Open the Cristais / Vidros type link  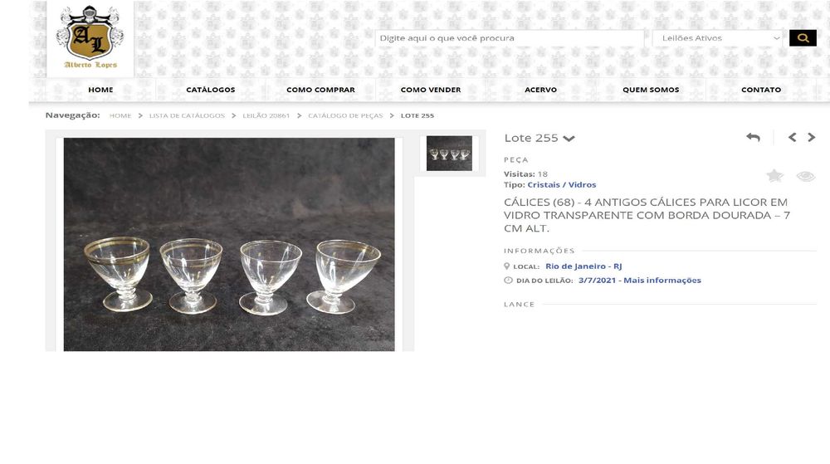(562, 184)
